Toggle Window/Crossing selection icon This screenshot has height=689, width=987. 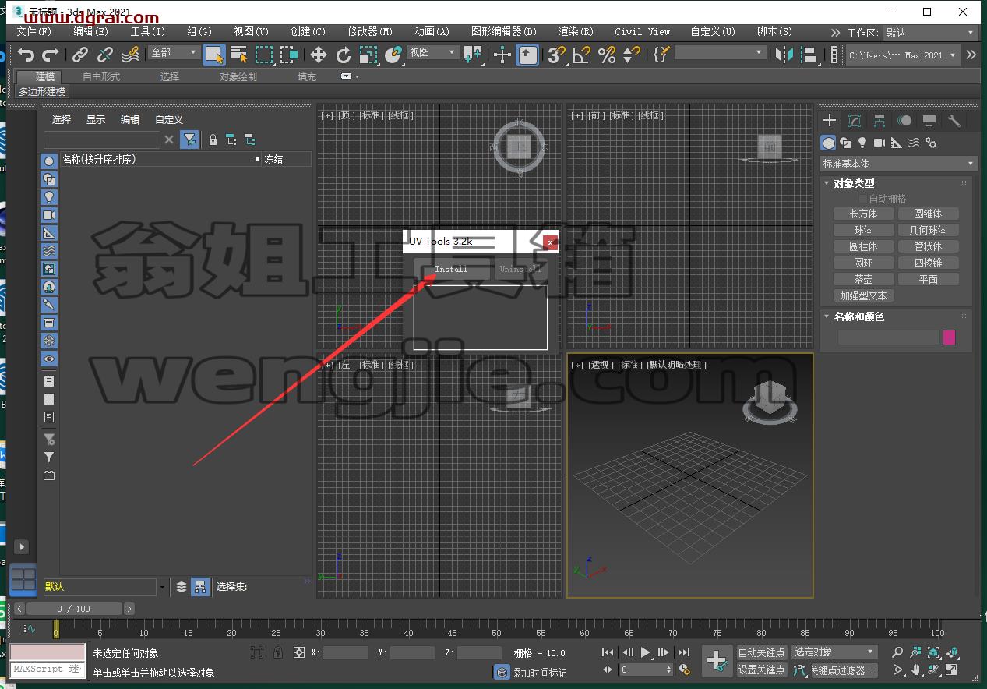pyautogui.click(x=290, y=55)
